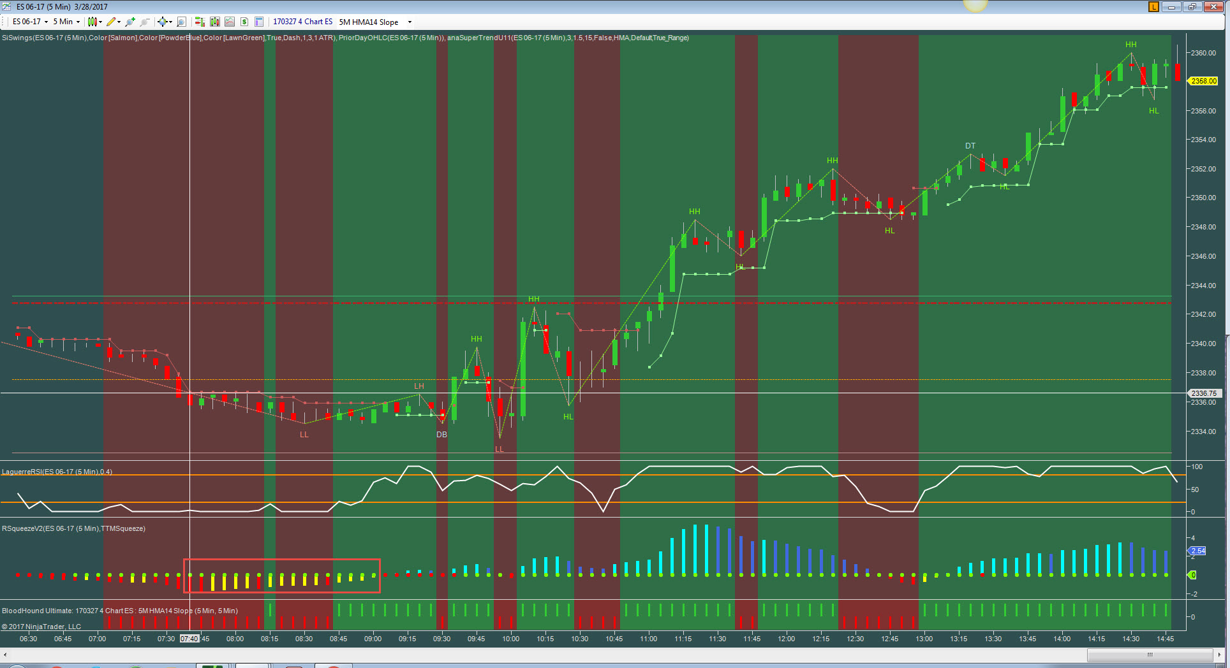Minimize the chart window

click(1171, 7)
